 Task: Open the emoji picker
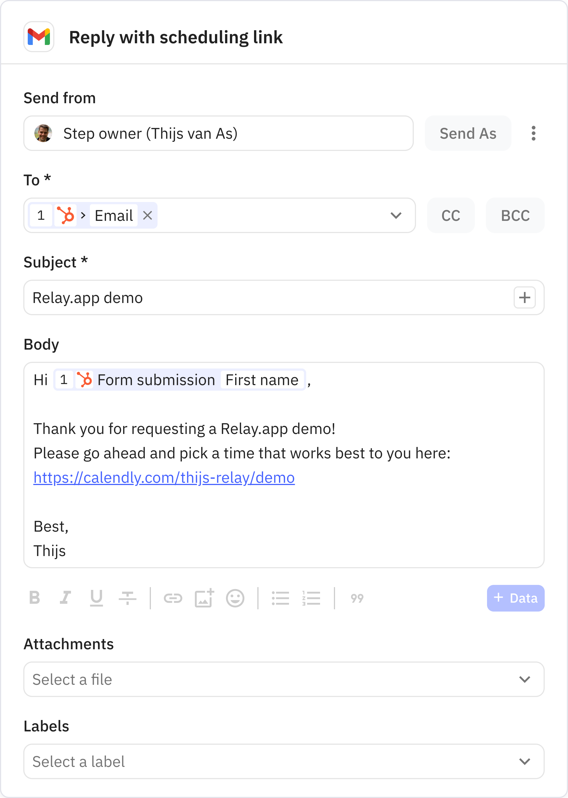pos(235,598)
